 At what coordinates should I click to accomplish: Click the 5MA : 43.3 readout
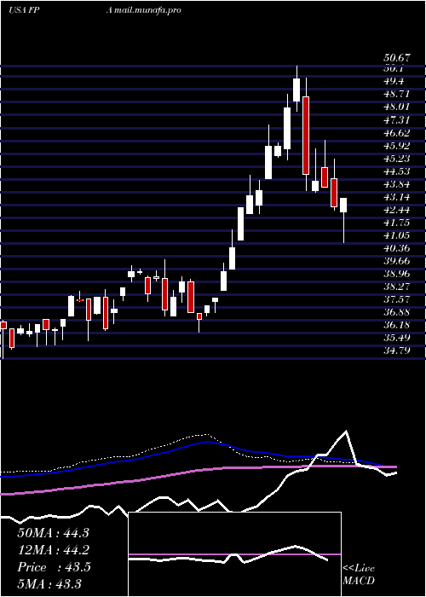[x=49, y=584]
